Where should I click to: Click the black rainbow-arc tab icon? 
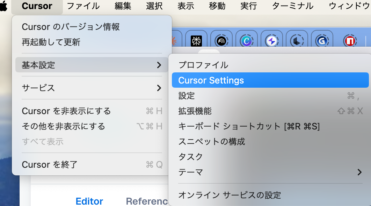221,41
